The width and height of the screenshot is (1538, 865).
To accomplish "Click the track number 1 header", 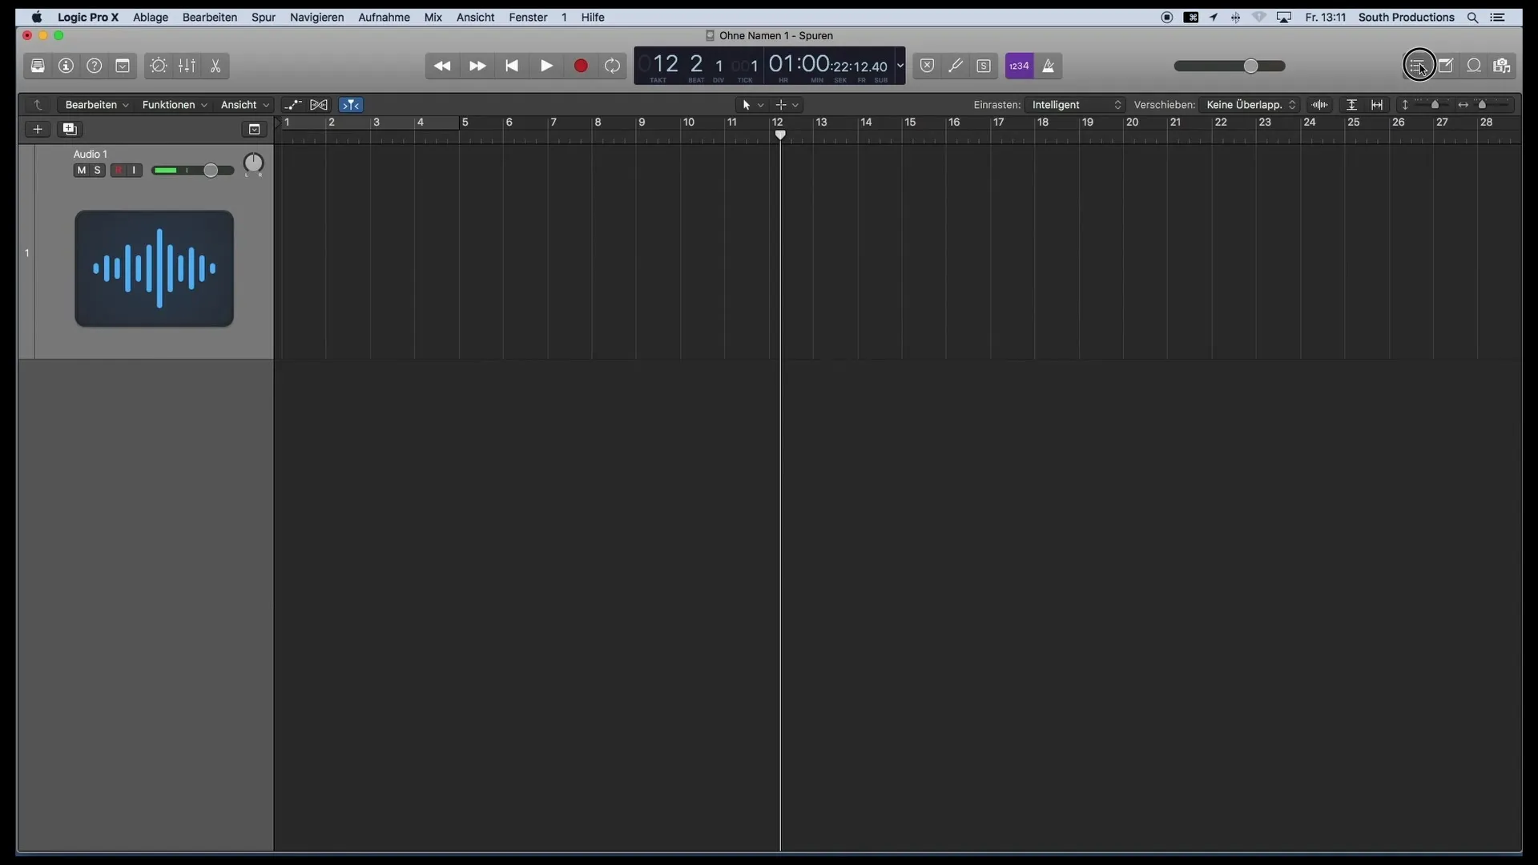I will click(26, 253).
